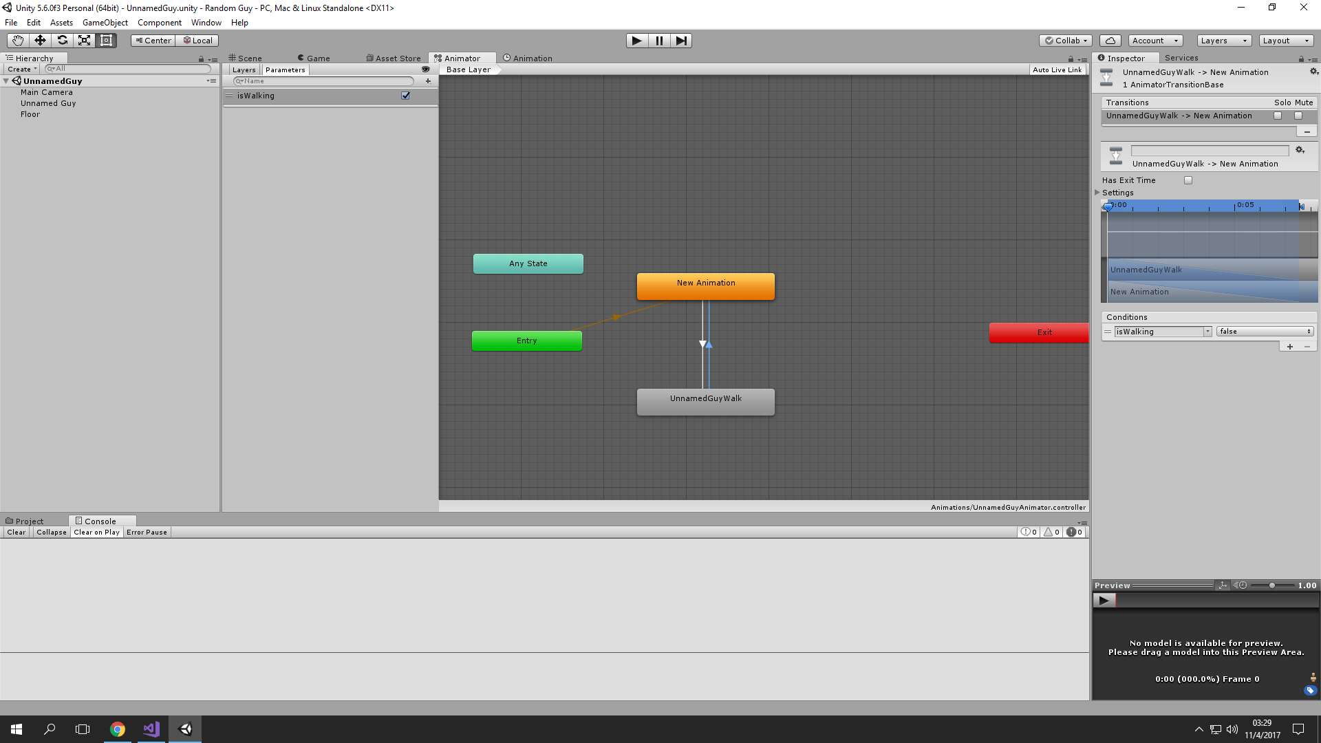The width and height of the screenshot is (1321, 743).
Task: Toggle Center pivot mode
Action: coord(153,41)
